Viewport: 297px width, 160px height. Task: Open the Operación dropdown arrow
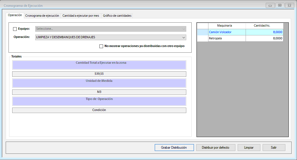coord(183,37)
